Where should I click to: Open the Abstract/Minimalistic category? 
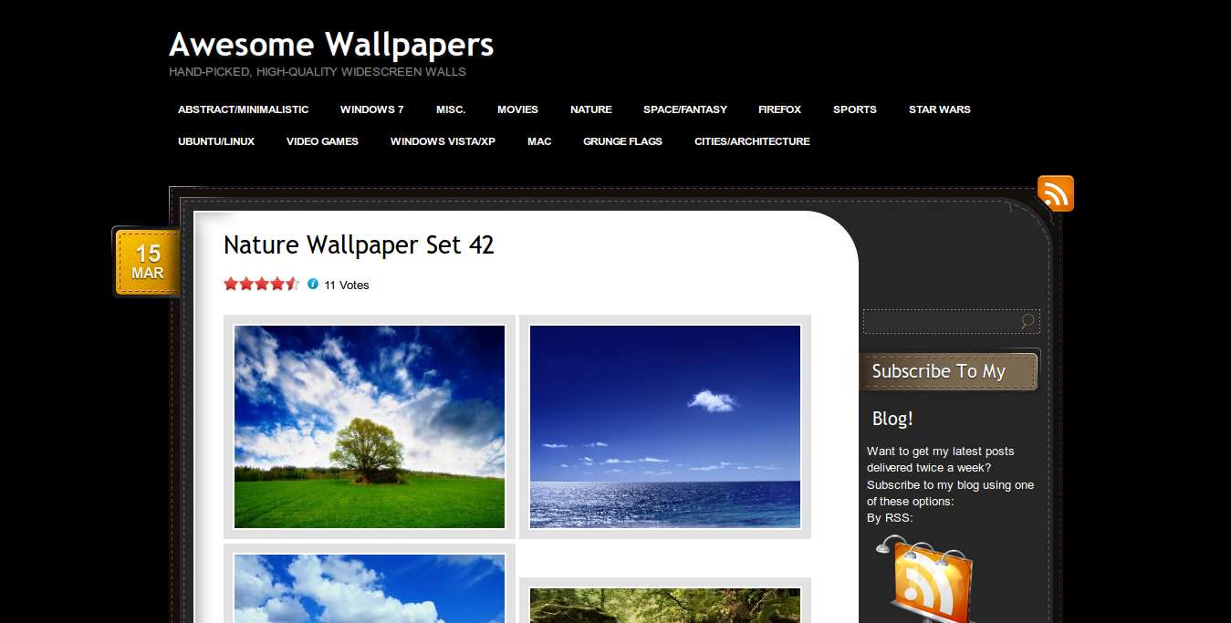pos(243,109)
